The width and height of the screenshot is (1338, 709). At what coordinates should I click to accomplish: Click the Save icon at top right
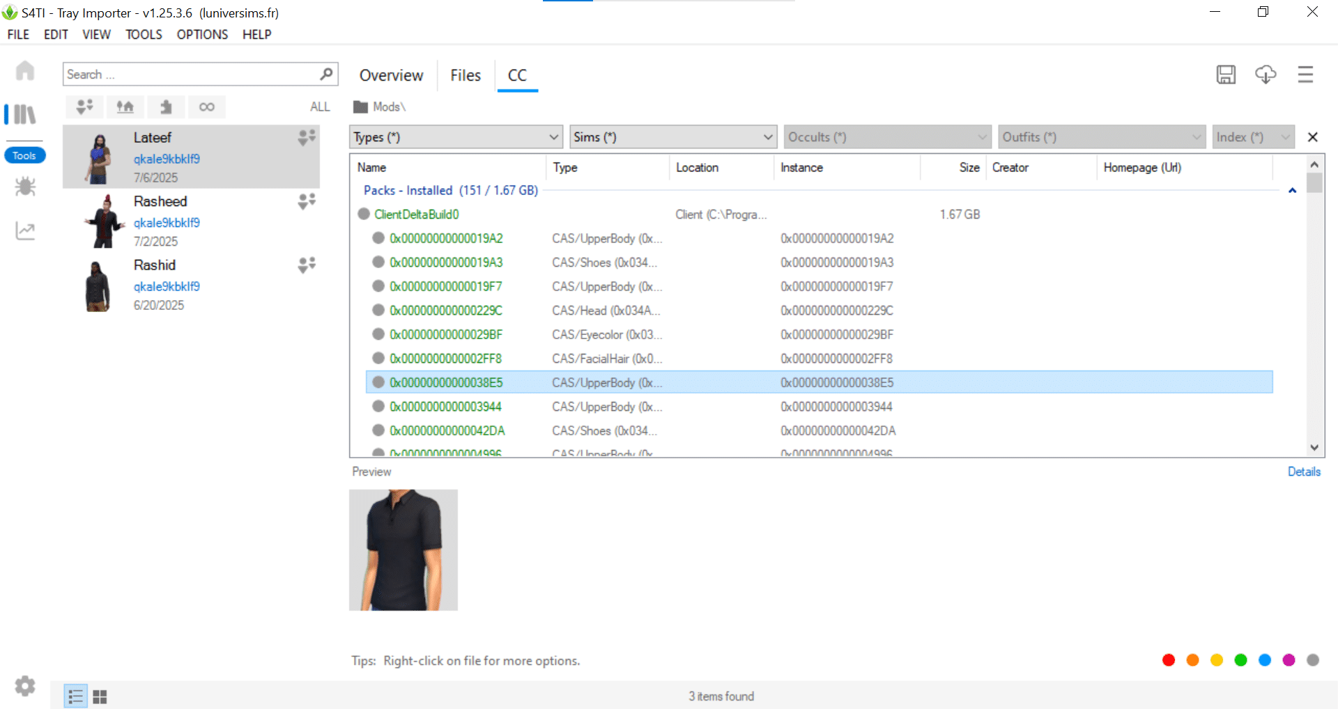tap(1226, 74)
